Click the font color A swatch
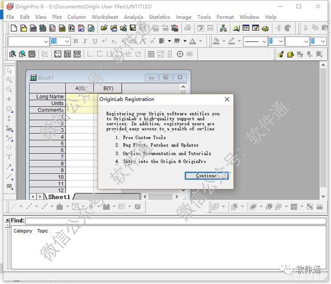331x284 pixels. (x=192, y=41)
